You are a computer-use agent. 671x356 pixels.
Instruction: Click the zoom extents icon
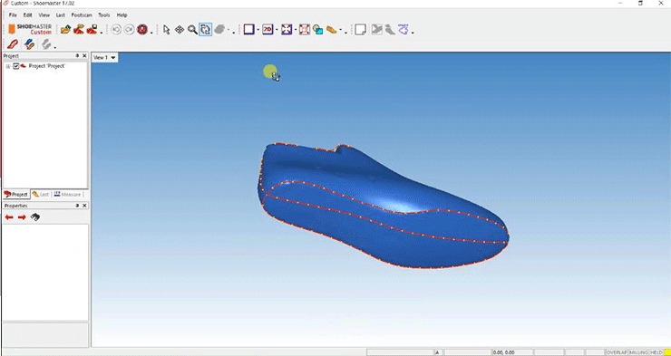pos(287,30)
